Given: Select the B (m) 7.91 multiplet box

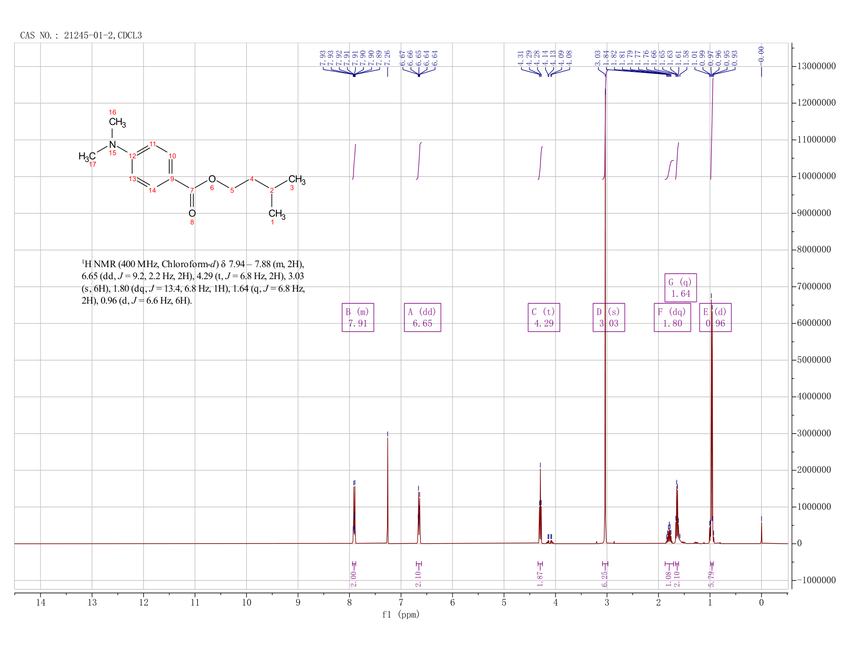Looking at the screenshot, I should pyautogui.click(x=358, y=317).
